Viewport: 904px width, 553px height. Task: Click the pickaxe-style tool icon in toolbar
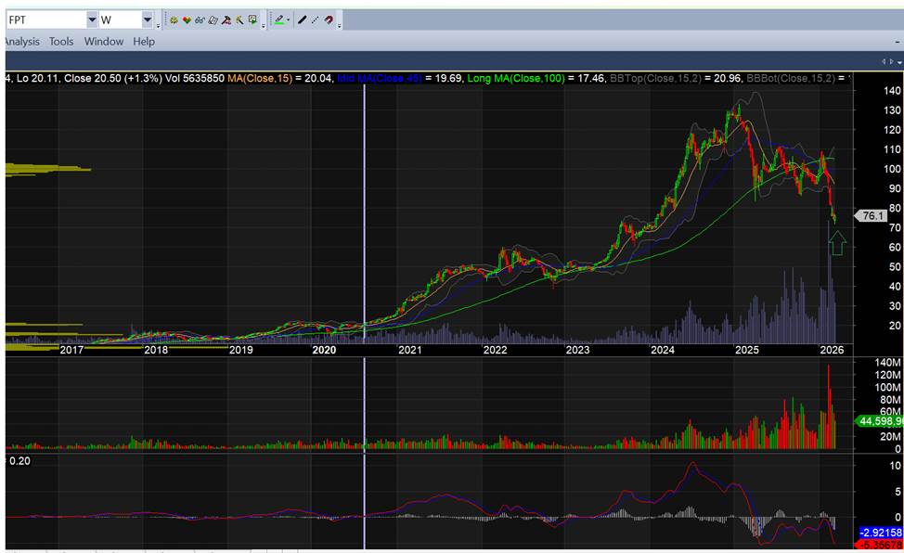pyautogui.click(x=239, y=20)
